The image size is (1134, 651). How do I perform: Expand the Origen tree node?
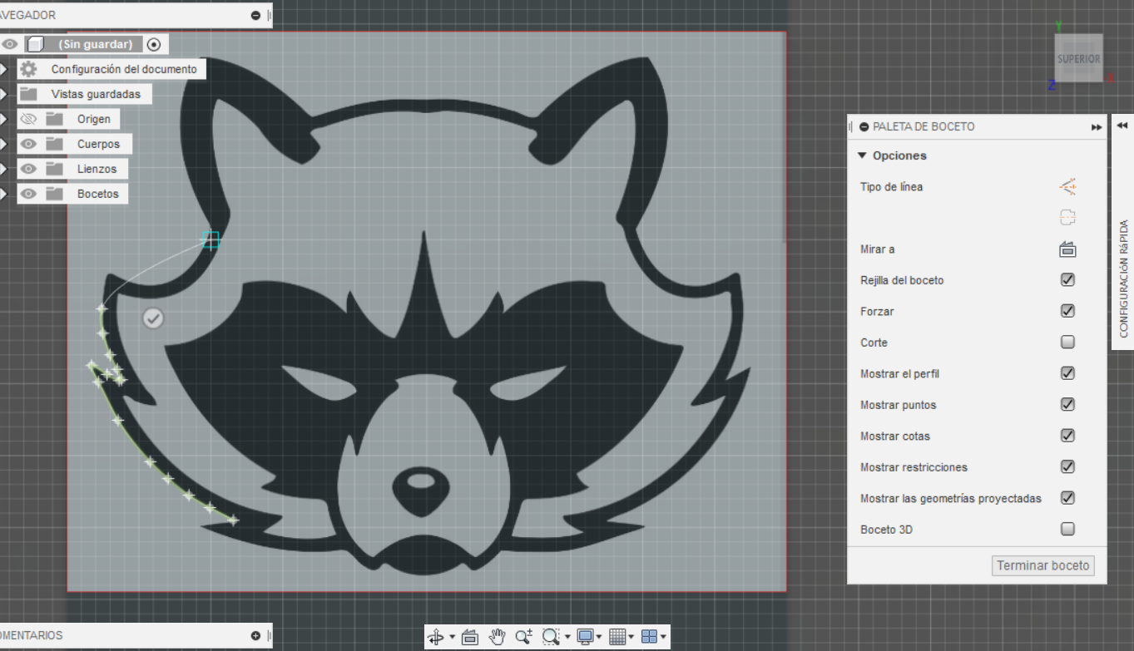3,119
